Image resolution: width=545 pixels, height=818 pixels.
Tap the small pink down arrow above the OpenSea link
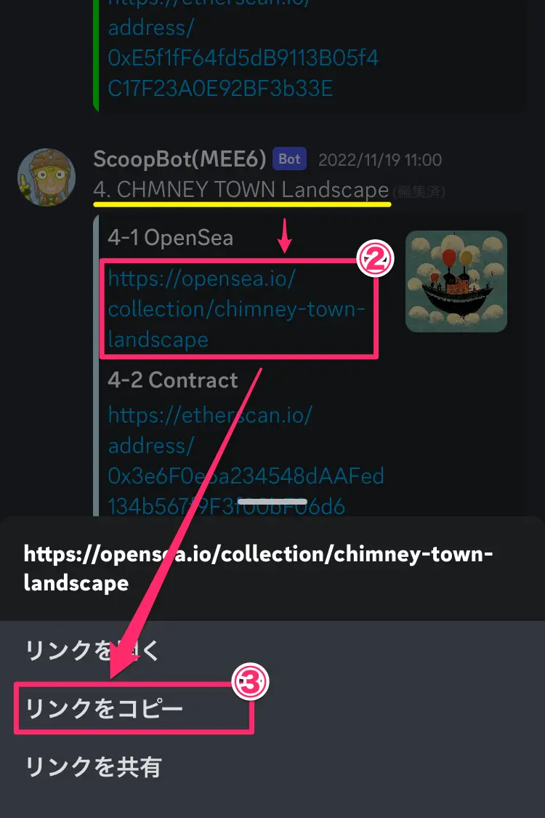pos(284,236)
